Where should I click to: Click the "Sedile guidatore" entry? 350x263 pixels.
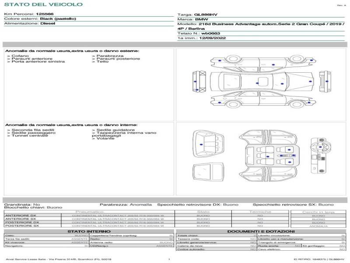[x=115, y=130]
